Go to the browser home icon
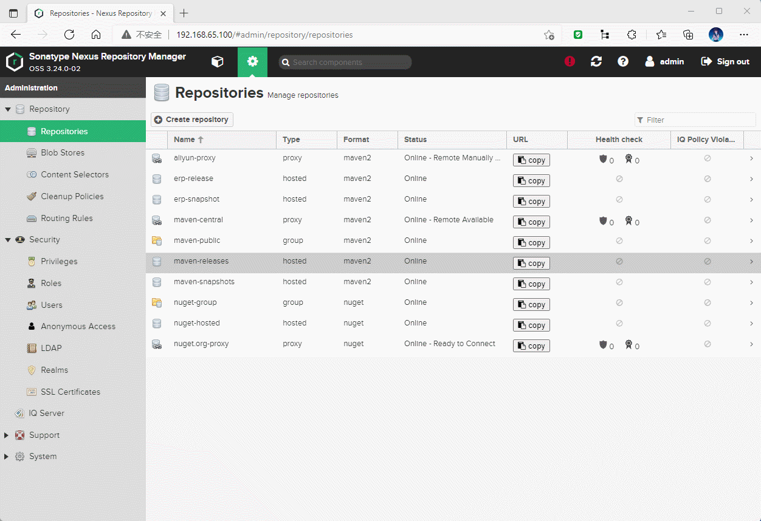 (x=96, y=35)
